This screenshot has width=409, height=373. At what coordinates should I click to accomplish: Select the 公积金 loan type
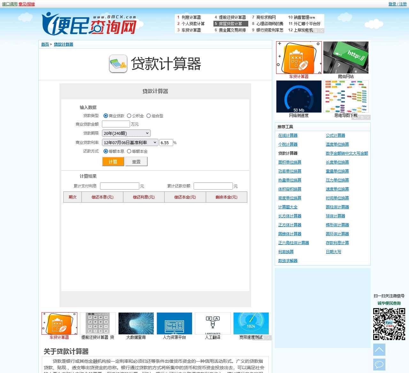point(129,116)
